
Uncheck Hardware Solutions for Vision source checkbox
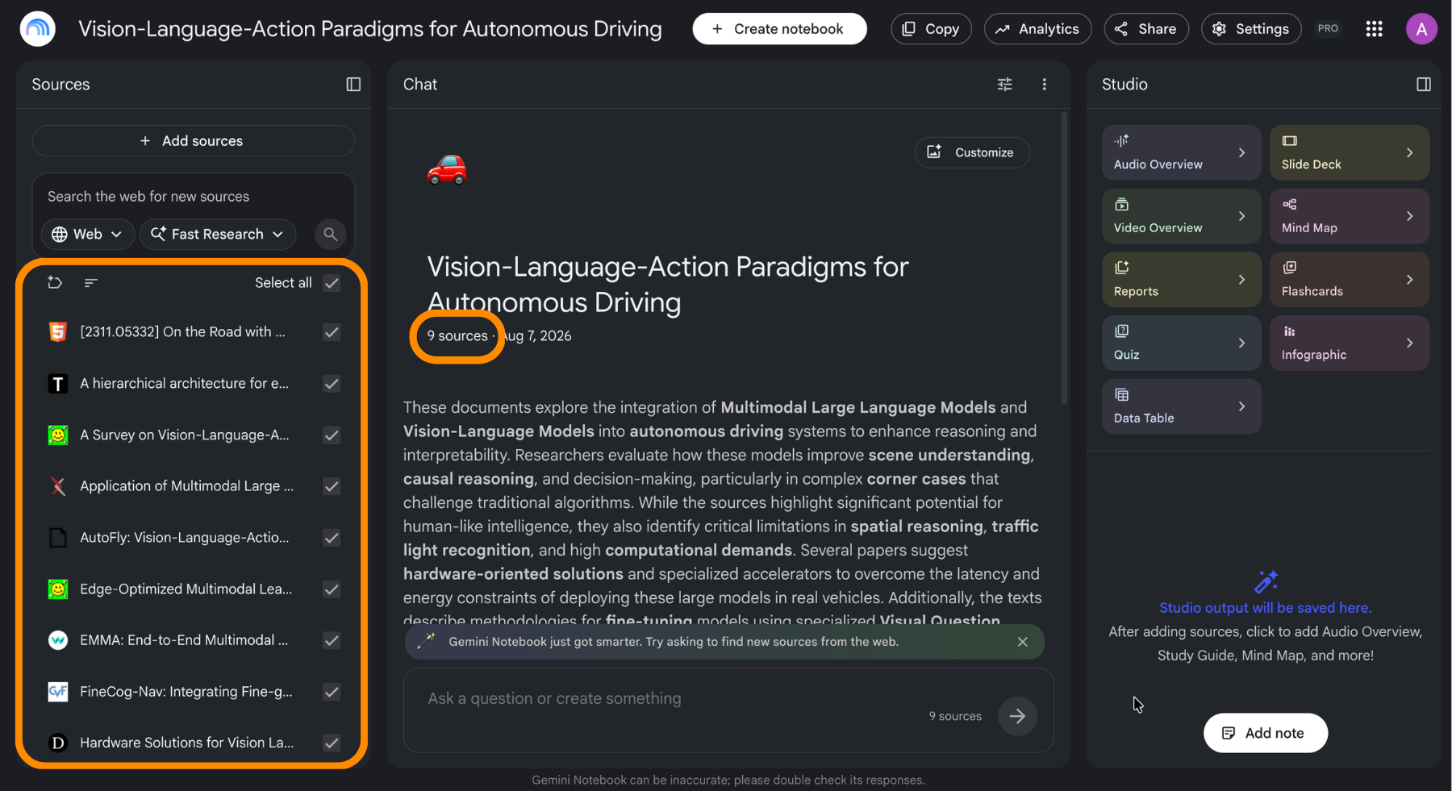tap(332, 743)
